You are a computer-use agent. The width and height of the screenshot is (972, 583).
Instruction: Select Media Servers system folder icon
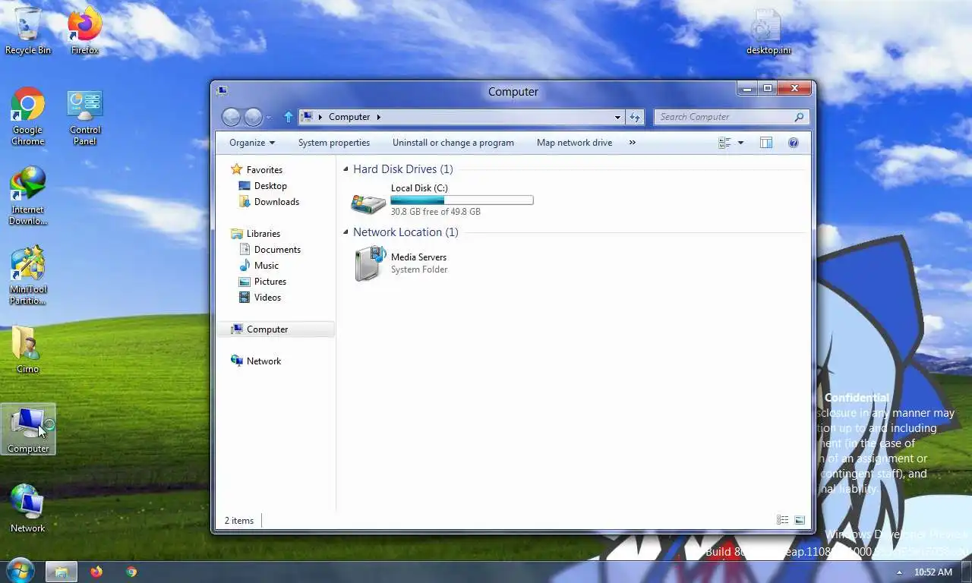click(370, 263)
